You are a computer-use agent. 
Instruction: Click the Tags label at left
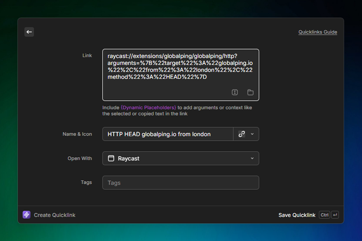coord(86,182)
